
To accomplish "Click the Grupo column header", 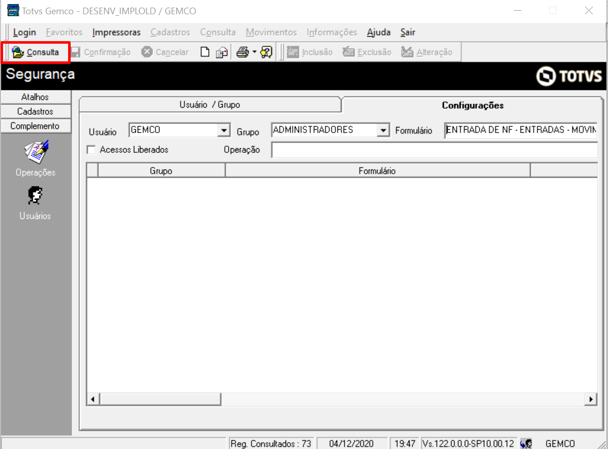I will click(x=161, y=171).
